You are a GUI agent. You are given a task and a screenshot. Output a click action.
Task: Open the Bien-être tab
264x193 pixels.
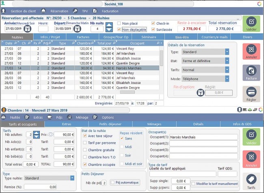click(x=182, y=37)
